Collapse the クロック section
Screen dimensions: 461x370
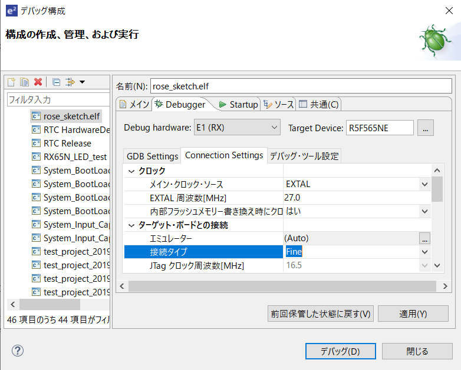131,171
